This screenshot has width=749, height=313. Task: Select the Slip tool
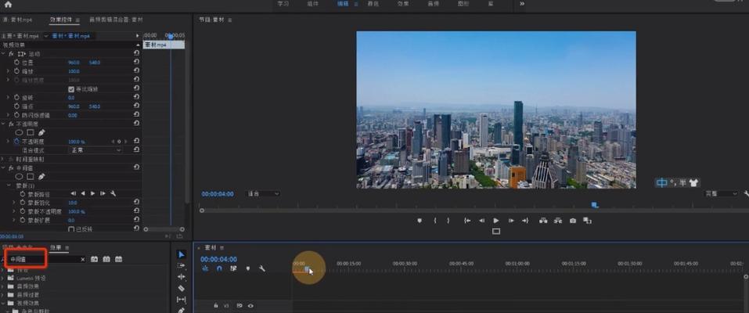point(181,300)
